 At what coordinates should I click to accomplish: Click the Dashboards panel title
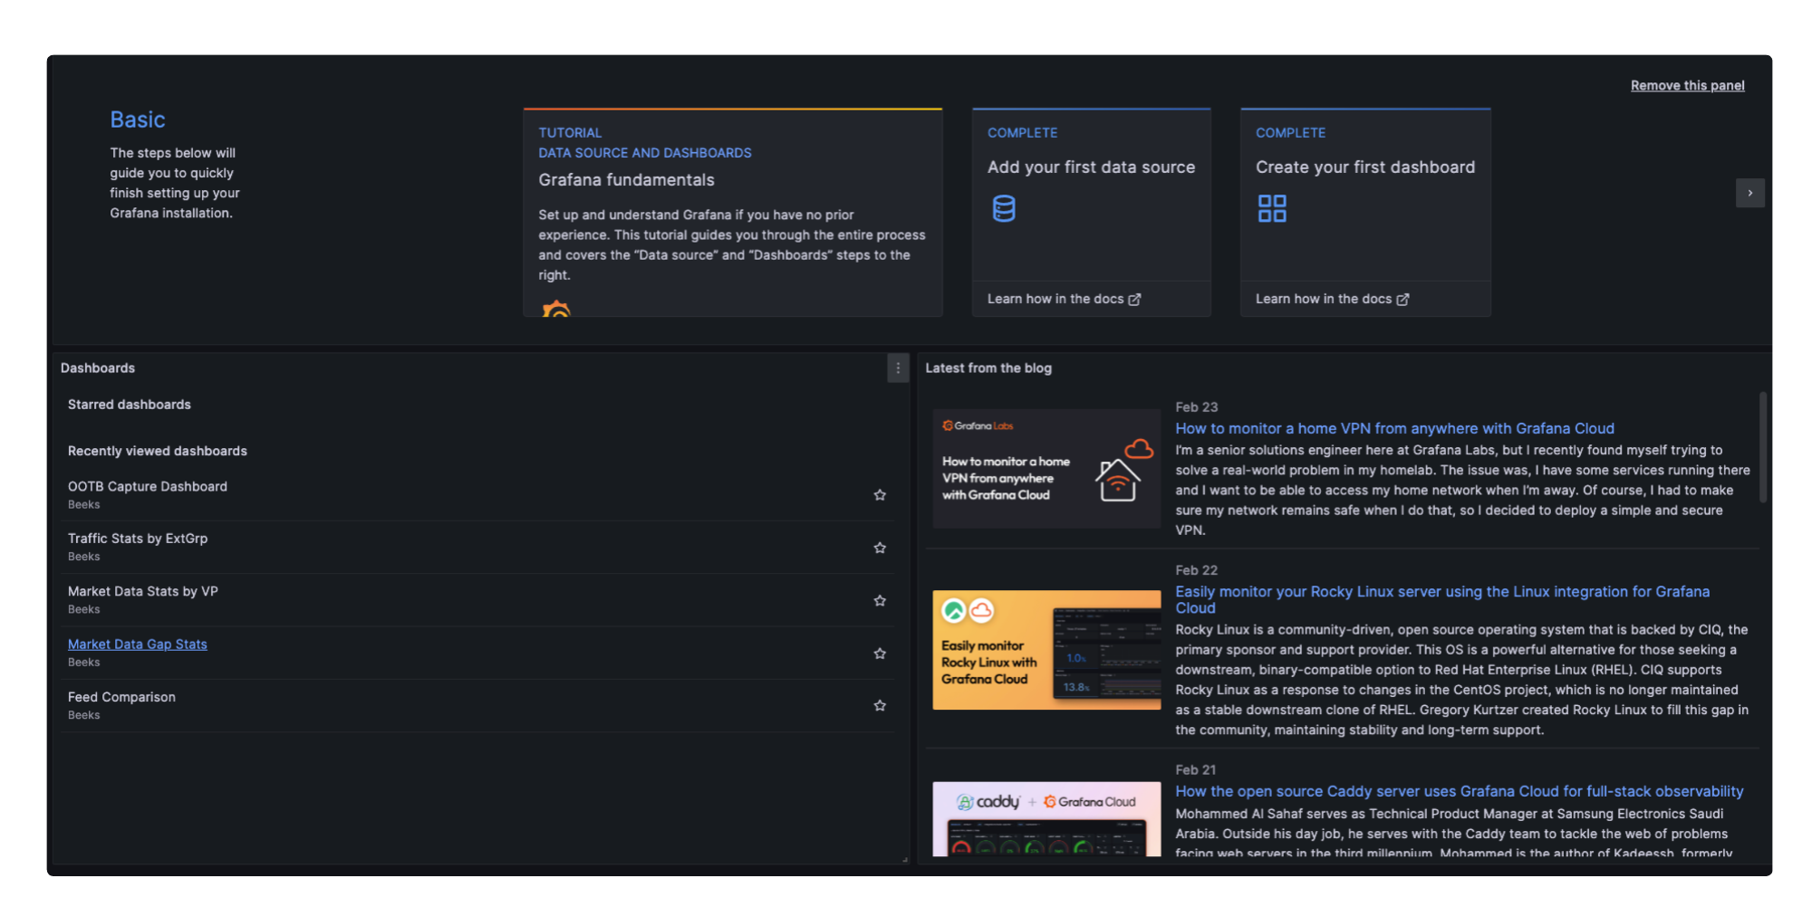(98, 368)
